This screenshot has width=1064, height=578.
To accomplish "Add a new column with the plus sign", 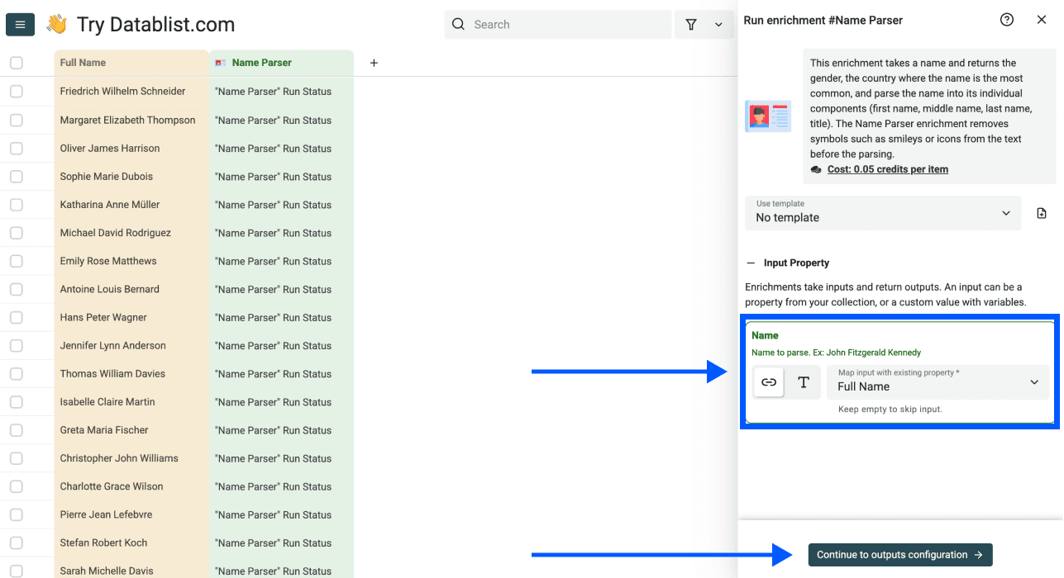I will 374,62.
